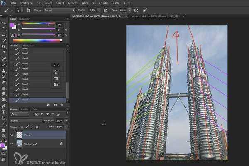This screenshot has height=166, width=249.
Task: Toggle lock transparent pixels
Action: click(22, 127)
